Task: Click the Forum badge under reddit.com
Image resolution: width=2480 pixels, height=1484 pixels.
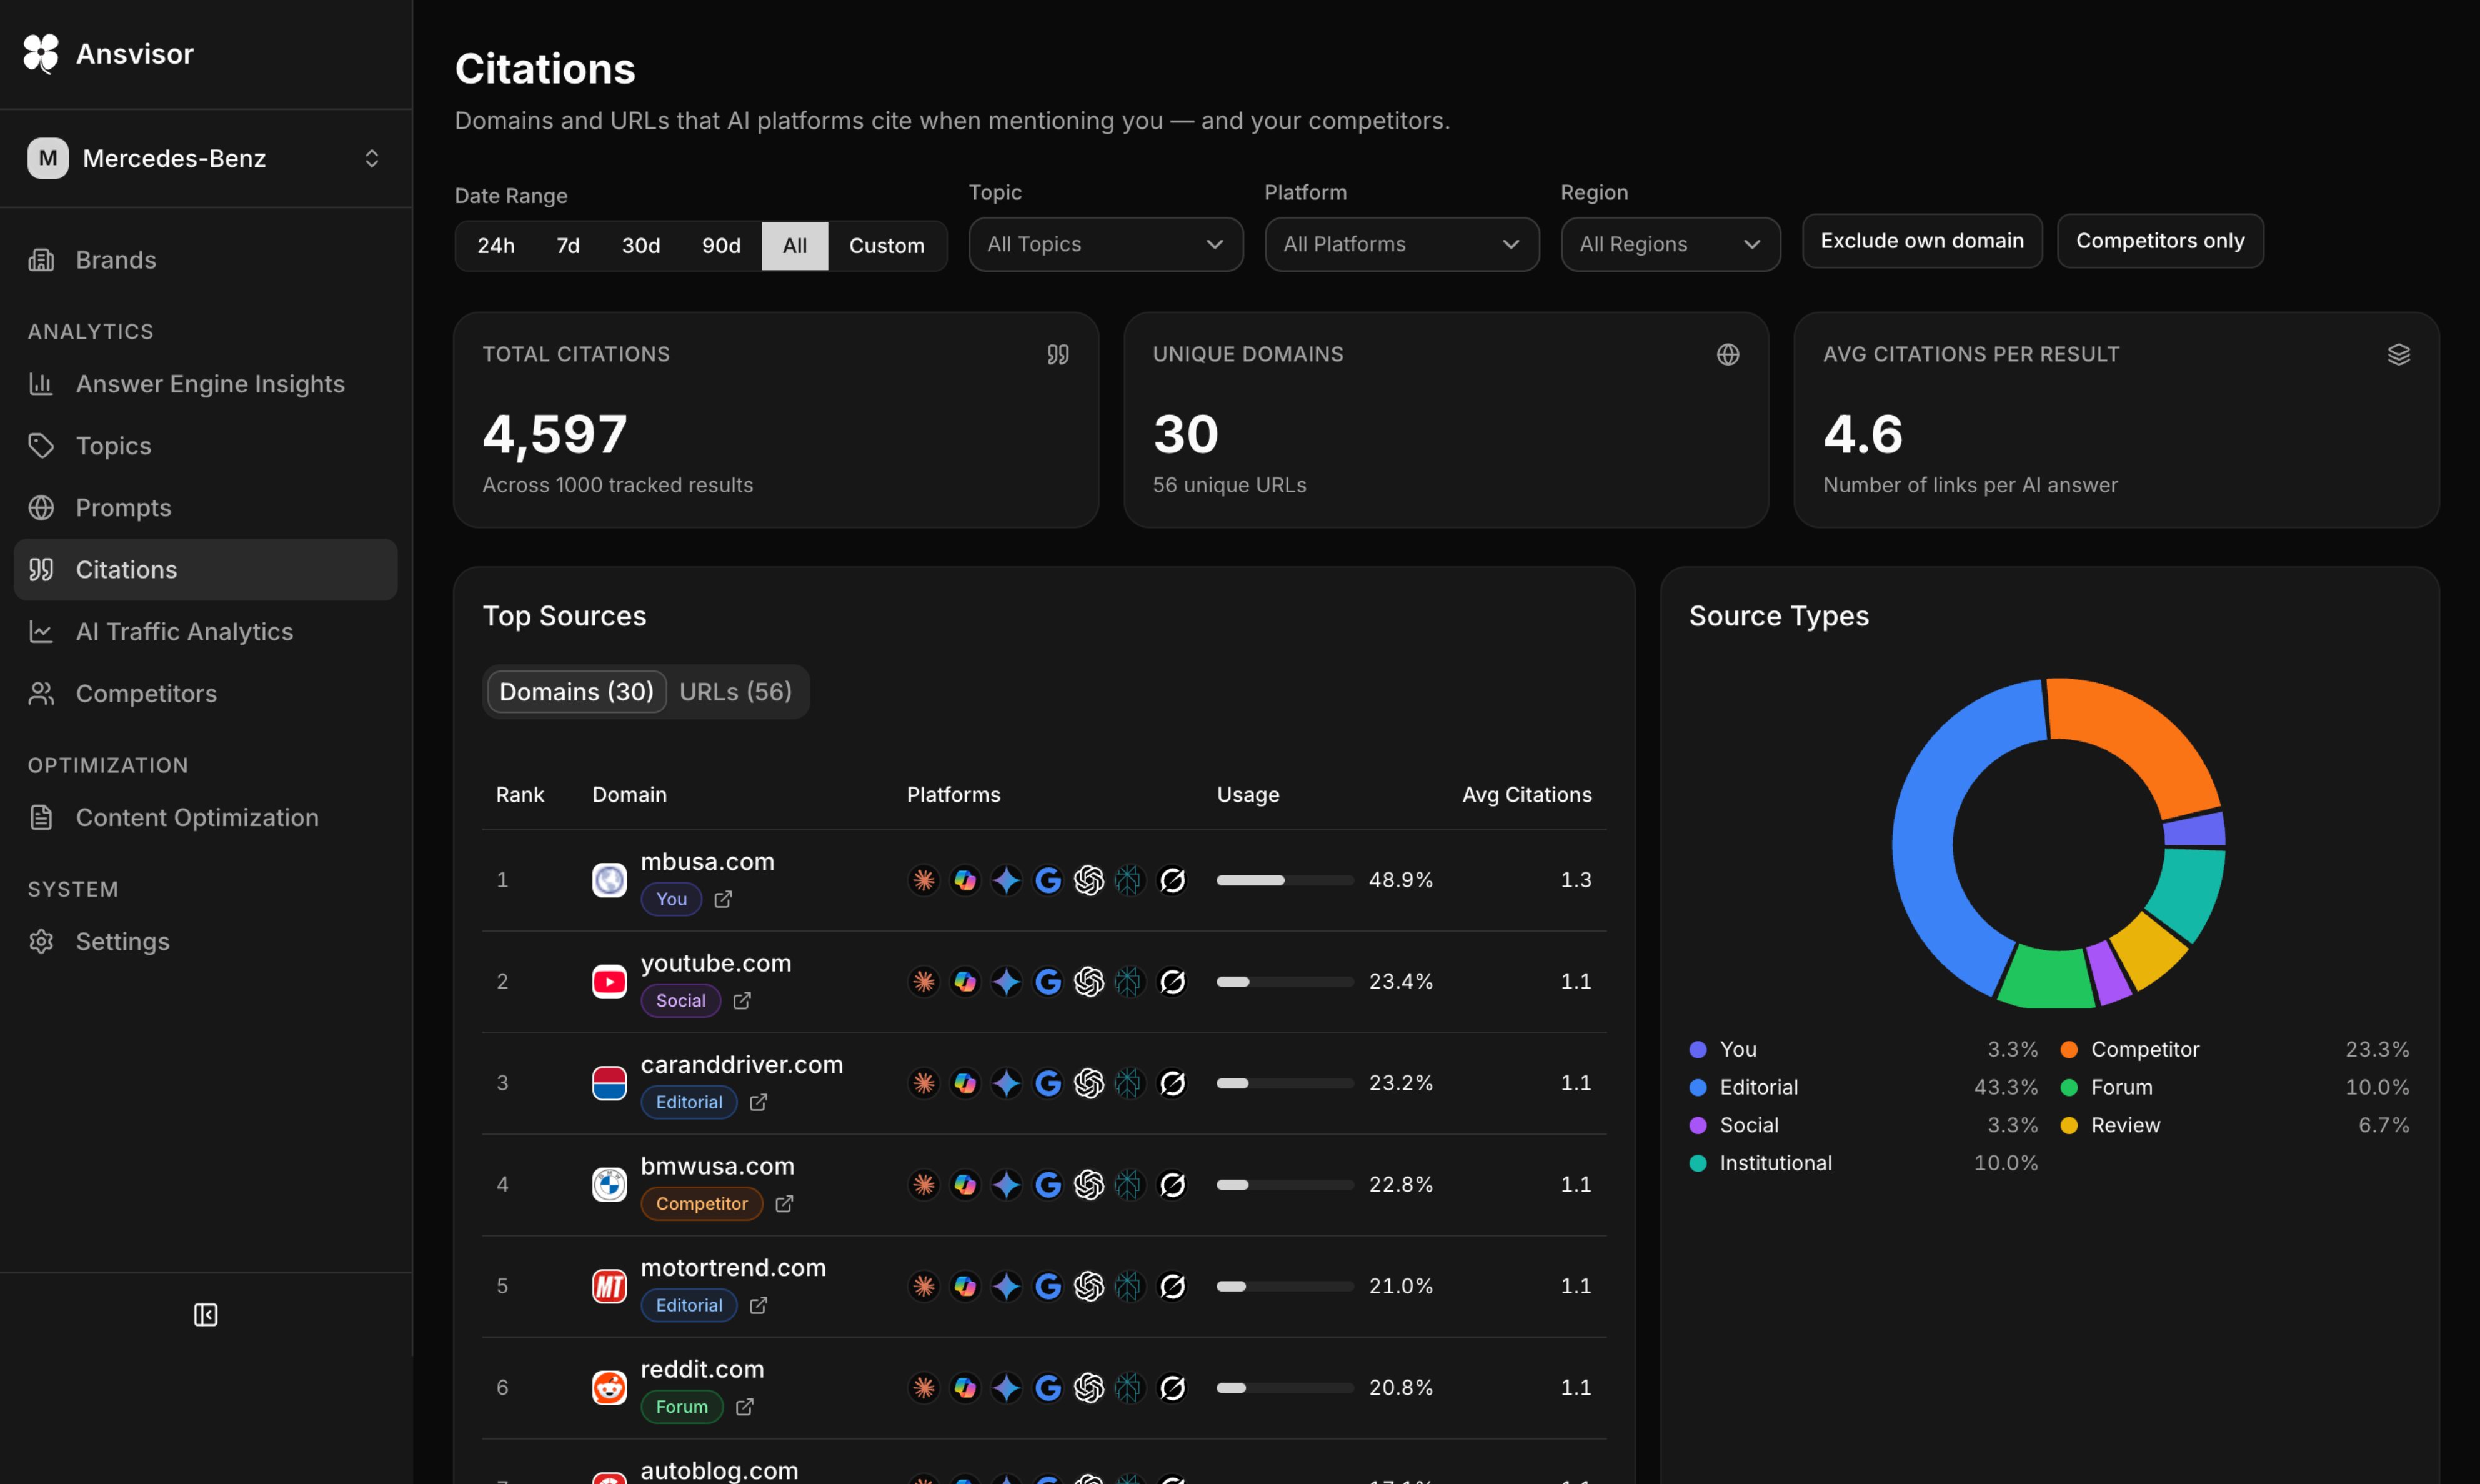Action: coord(681,1407)
